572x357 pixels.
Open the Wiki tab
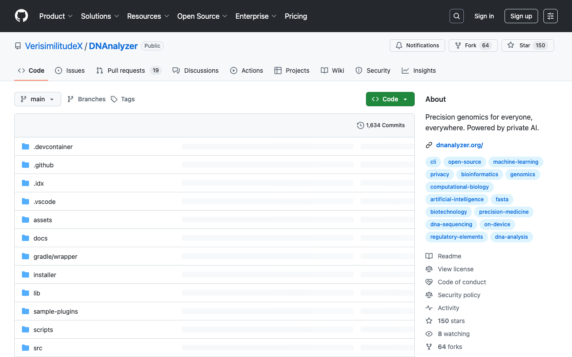[332, 71]
